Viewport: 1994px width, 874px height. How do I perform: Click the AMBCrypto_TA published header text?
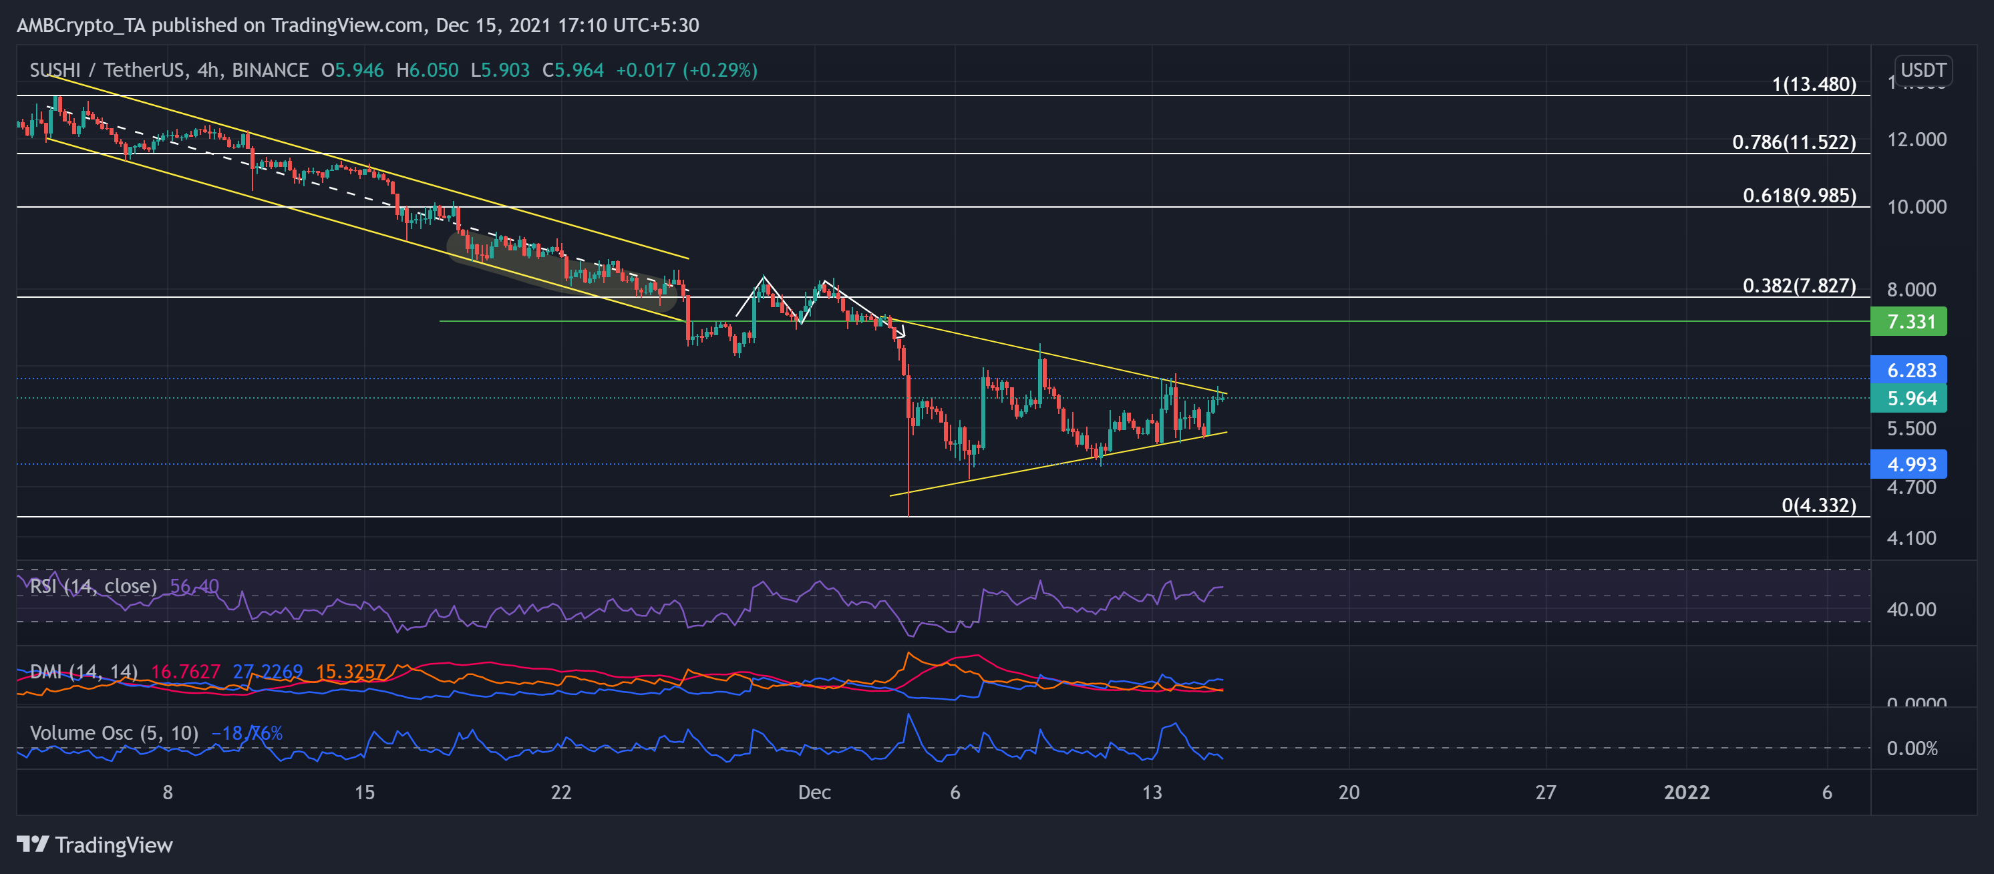(x=357, y=25)
